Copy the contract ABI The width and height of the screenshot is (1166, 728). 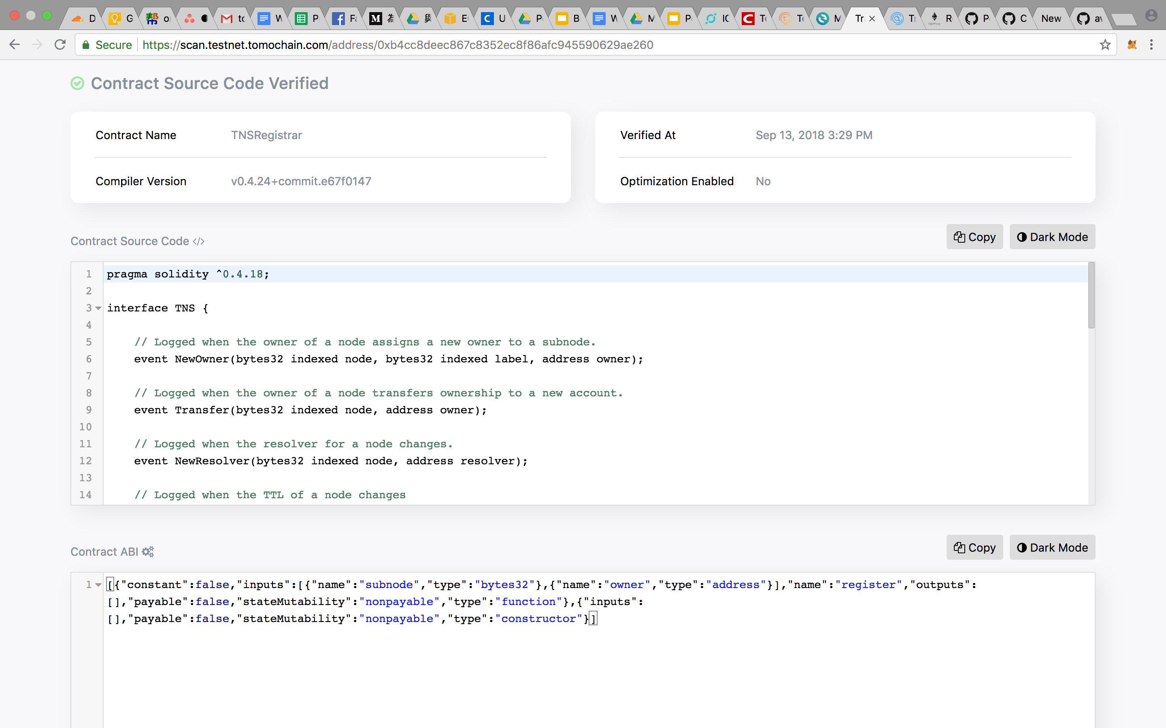974,548
